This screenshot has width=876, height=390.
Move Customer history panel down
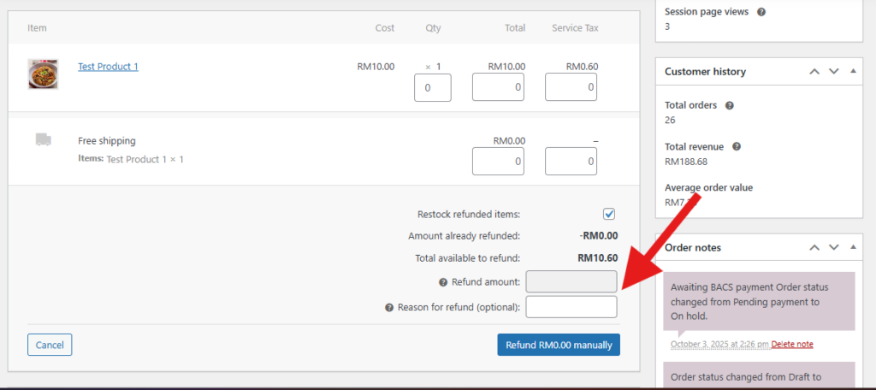coord(833,72)
